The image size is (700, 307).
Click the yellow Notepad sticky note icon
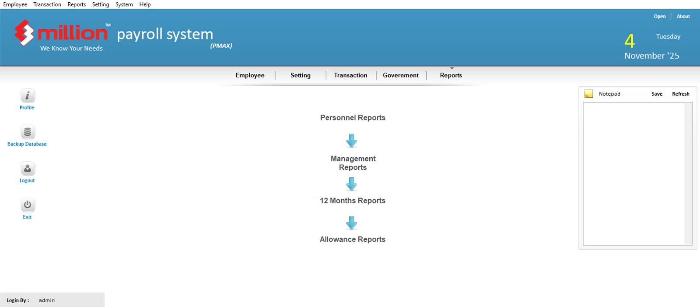pyautogui.click(x=589, y=94)
